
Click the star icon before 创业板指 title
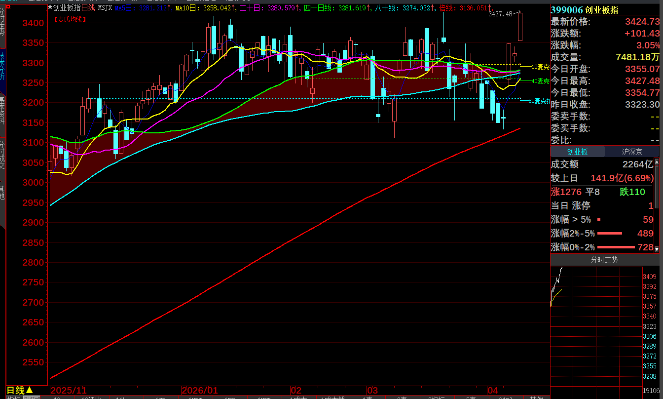click(50, 8)
